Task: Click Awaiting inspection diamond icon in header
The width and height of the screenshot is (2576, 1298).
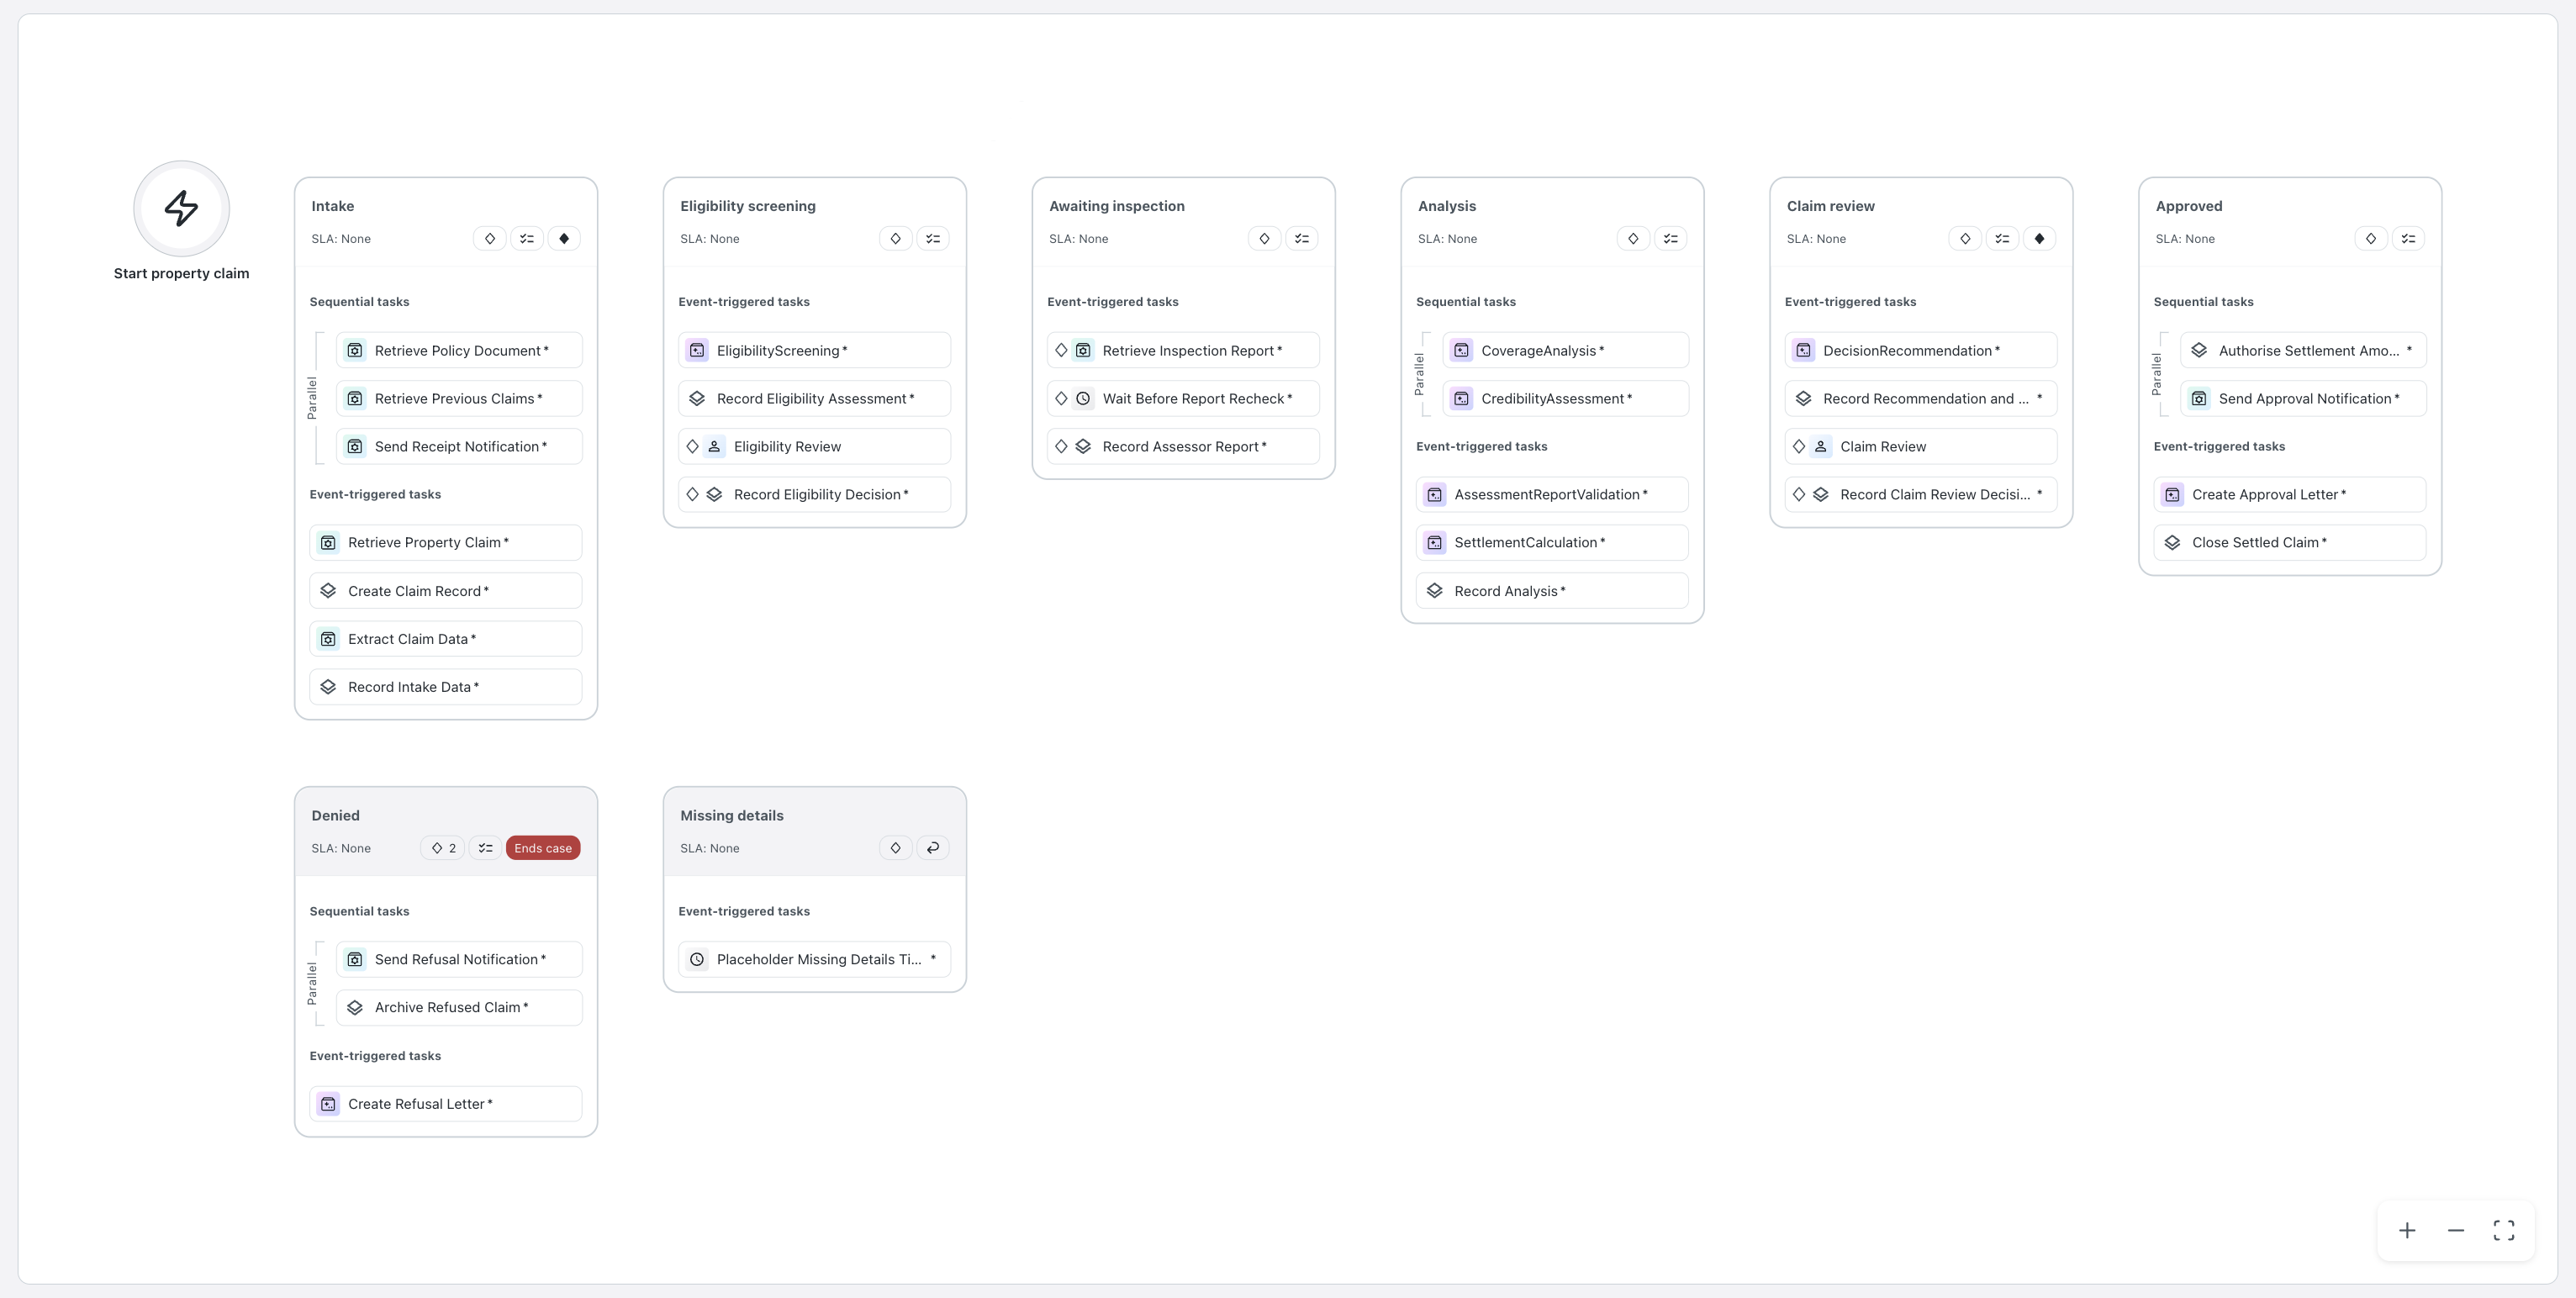Action: point(1265,238)
